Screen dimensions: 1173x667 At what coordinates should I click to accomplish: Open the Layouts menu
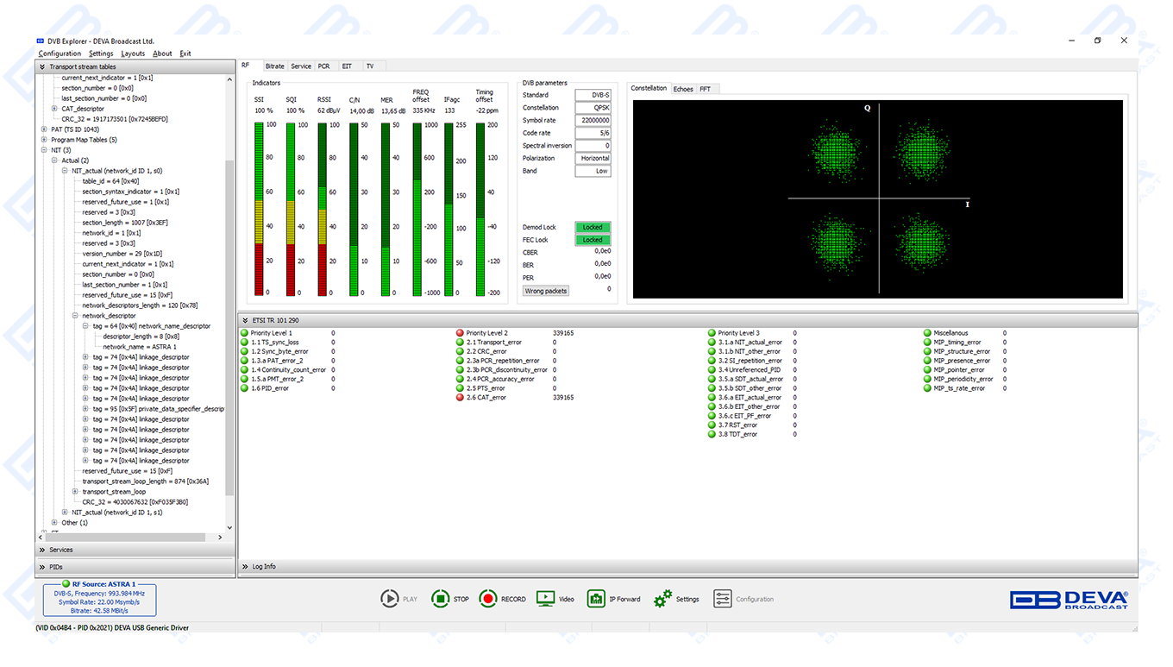click(133, 53)
